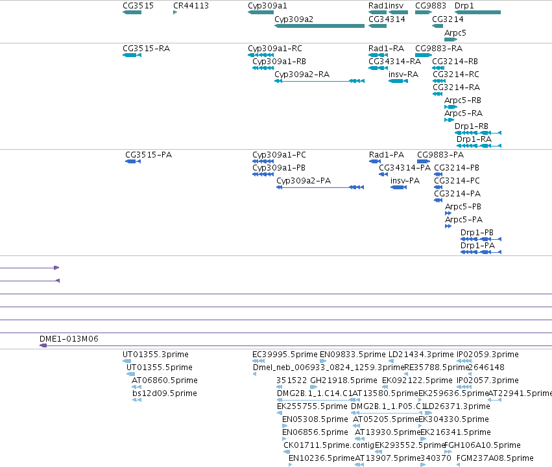Select transcript CG3214-RA
The image size is (552, 468).
(x=456, y=88)
